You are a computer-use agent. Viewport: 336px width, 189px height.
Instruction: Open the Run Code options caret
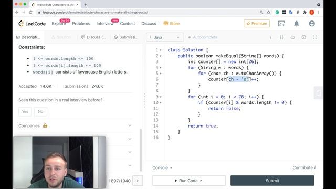201,181
